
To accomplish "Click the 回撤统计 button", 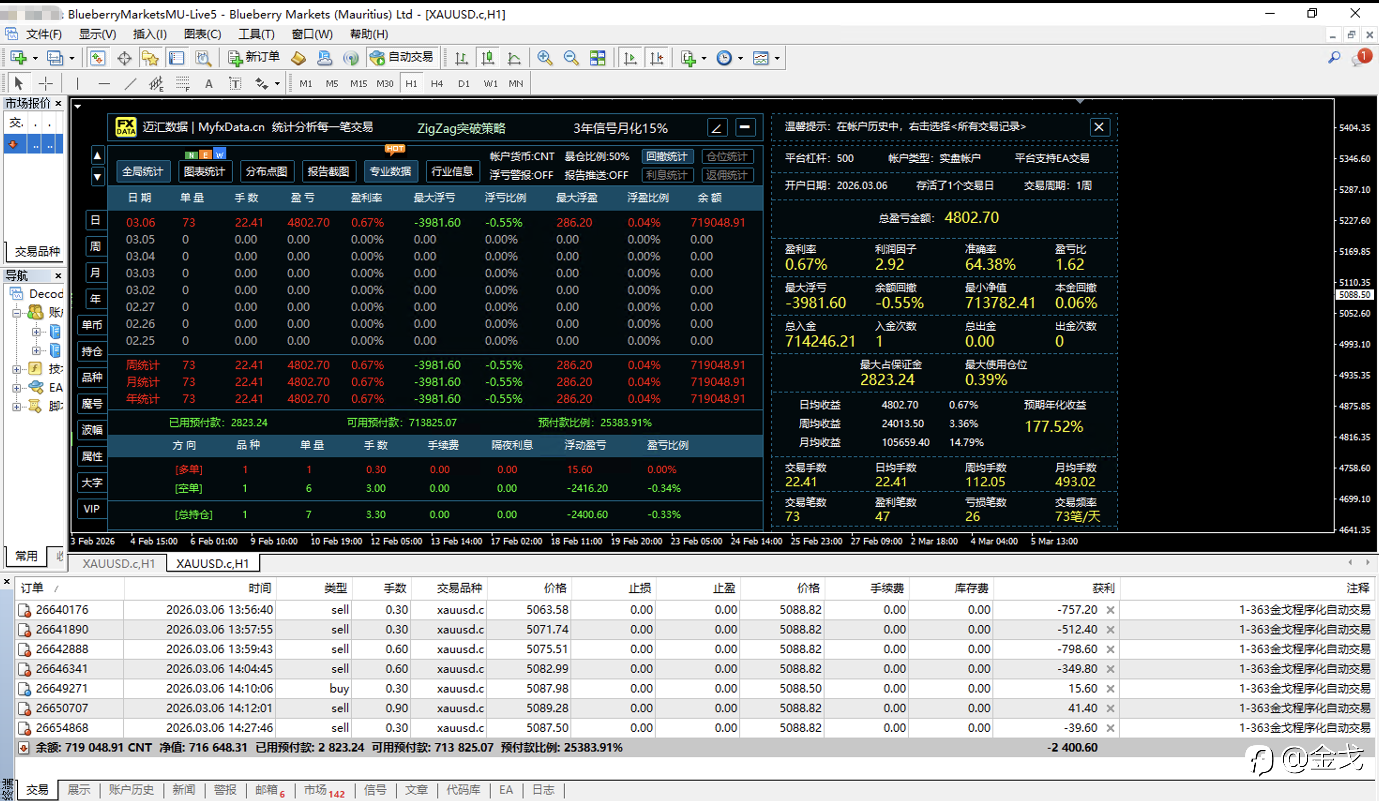I will tap(667, 157).
